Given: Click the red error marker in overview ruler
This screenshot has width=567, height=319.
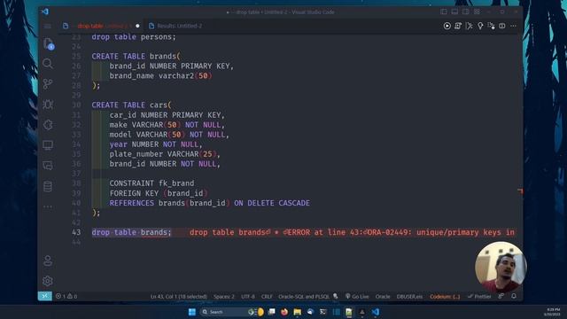Looking at the screenshot, I should pos(520,191).
